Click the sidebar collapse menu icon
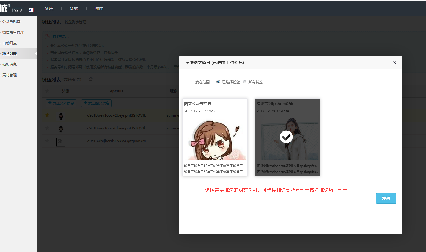Viewport: 426px width, 252px height. [x=31, y=10]
